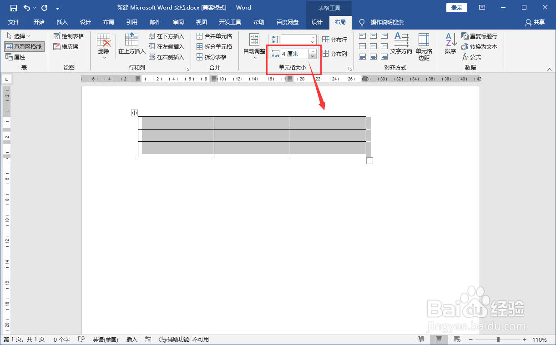This screenshot has height=345, width=556.
Task: Enable top-left cell alignment
Action: point(362,35)
